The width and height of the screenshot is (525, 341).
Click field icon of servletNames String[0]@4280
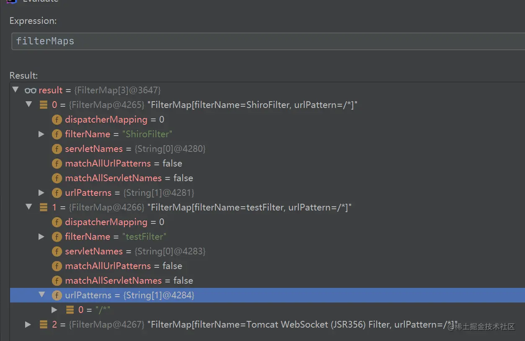coord(57,149)
